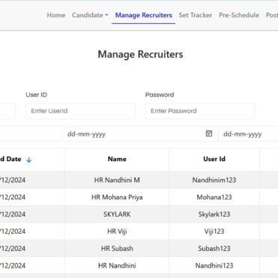Select the HR Subash name cell
The height and width of the screenshot is (278, 278).
[x=117, y=249]
